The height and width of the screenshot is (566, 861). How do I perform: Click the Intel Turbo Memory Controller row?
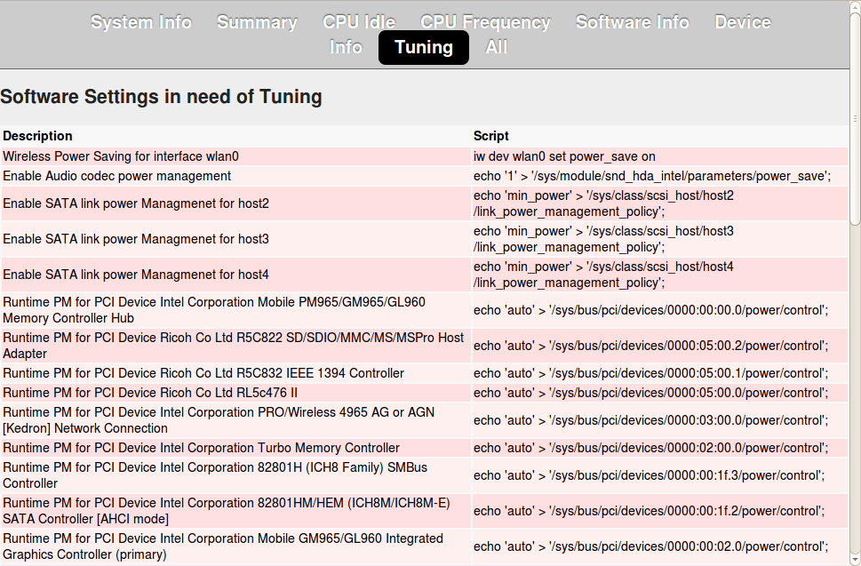(x=201, y=448)
